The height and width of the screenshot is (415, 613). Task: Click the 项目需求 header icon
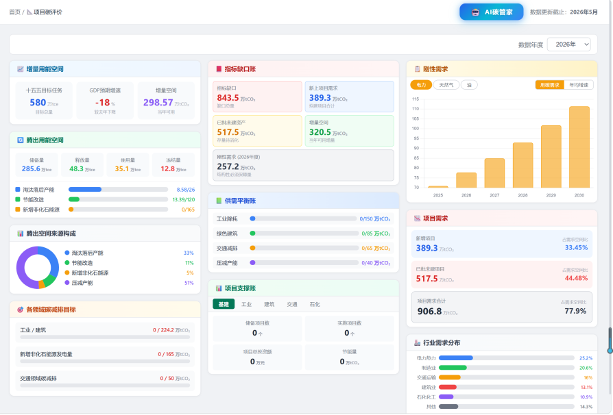click(417, 218)
